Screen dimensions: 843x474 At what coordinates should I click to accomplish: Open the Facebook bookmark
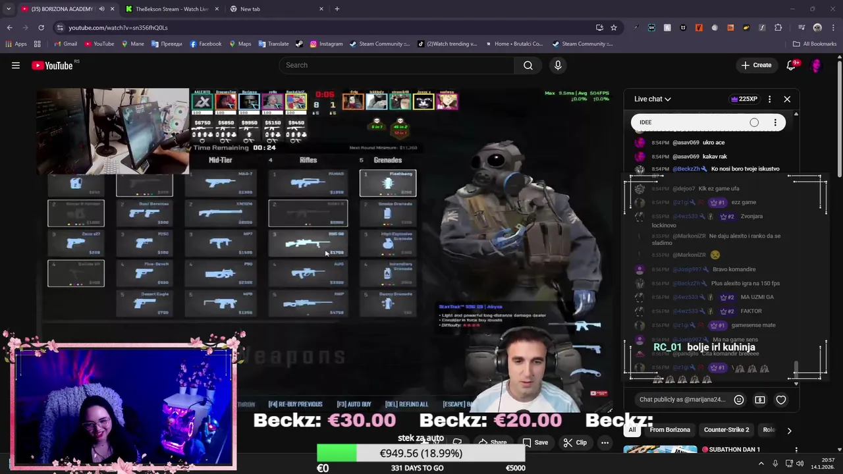click(205, 44)
